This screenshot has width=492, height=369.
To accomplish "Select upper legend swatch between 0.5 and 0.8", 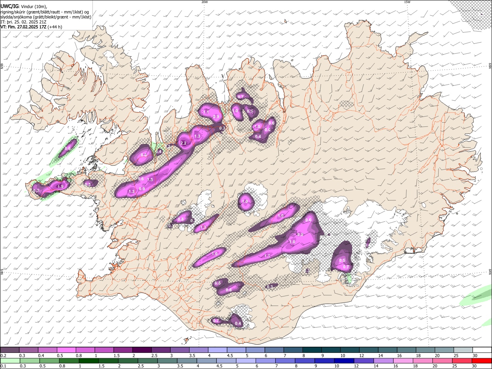I will click(66, 350).
